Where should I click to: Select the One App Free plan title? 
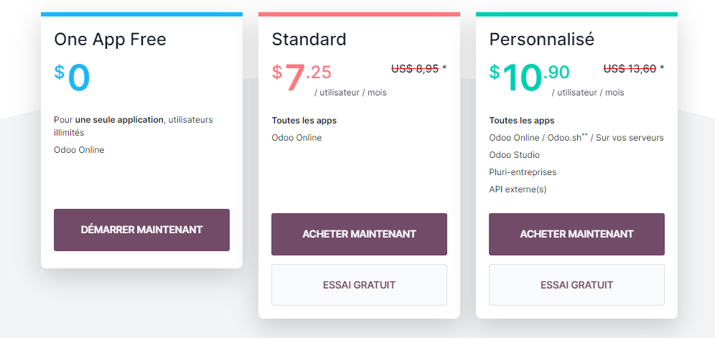tap(110, 39)
